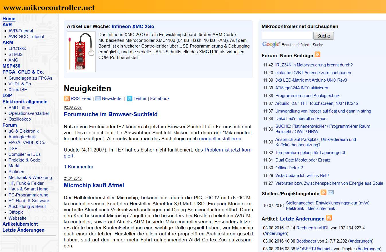Open 8x8 LED-Matrix mit Arduino post

[311, 80]
